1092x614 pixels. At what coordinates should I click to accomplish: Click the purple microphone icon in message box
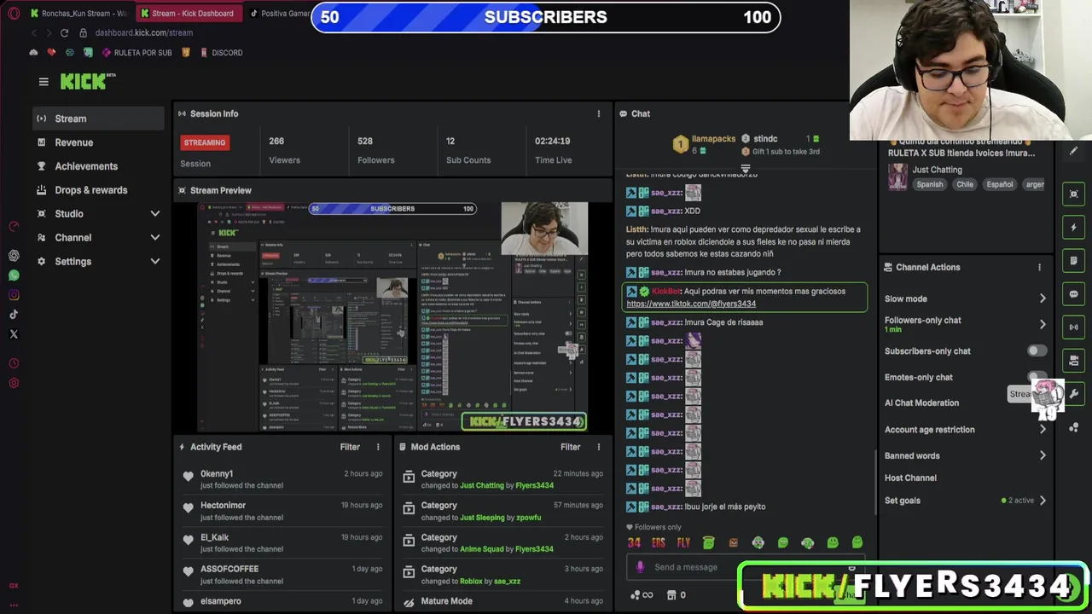click(x=640, y=567)
